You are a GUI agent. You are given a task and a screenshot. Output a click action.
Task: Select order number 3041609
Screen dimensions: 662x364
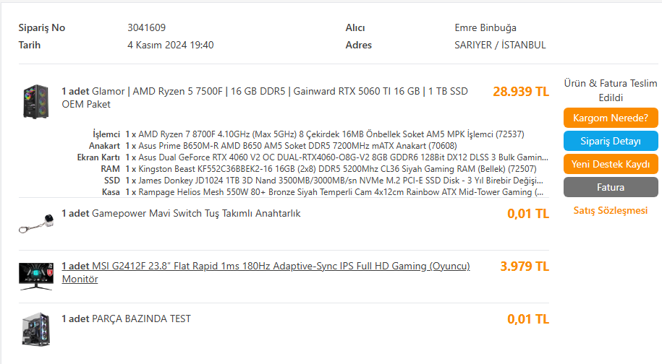(146, 27)
